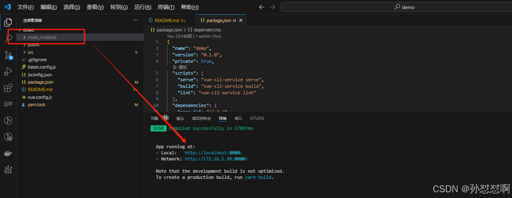Click the demo command center search box
The height and width of the screenshot is (198, 512).
pyautogui.click(x=396, y=7)
